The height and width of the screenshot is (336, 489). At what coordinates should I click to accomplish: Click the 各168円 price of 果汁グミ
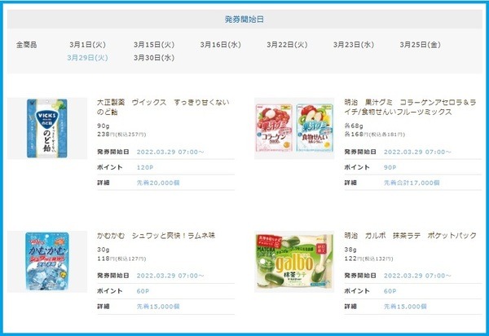coord(375,134)
